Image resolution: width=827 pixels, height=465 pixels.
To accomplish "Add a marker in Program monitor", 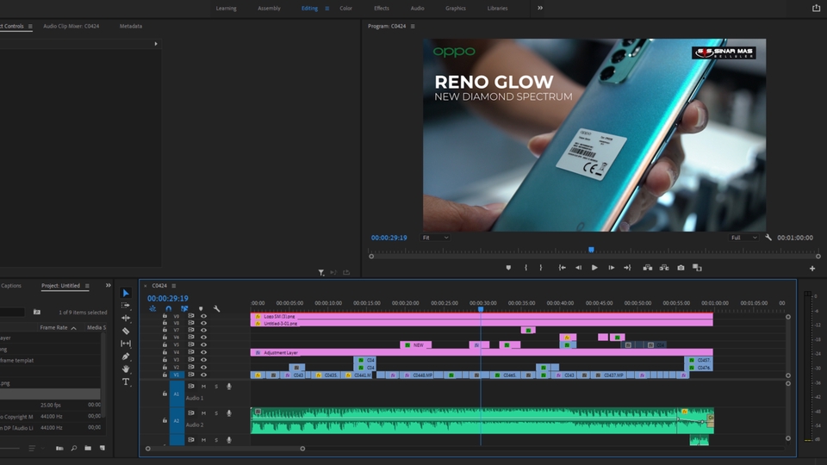I will 508,268.
